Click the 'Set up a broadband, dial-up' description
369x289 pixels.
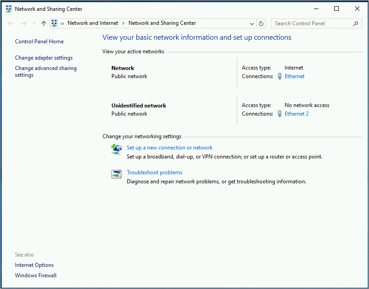pos(225,157)
